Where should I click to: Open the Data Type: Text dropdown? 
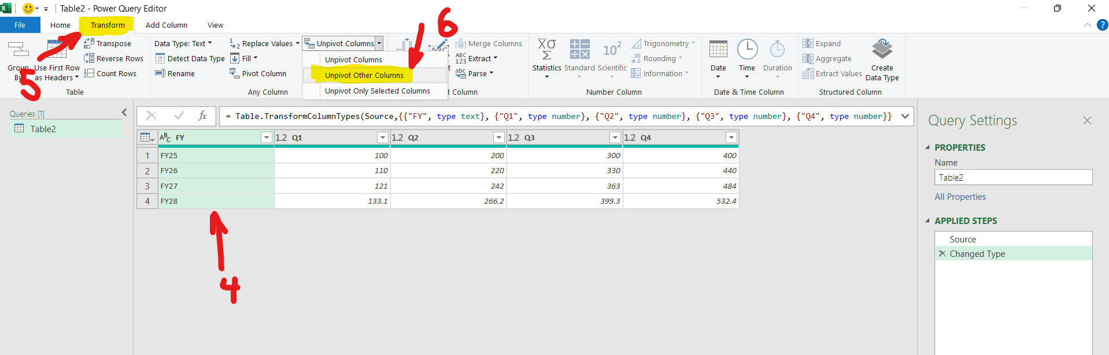(183, 43)
